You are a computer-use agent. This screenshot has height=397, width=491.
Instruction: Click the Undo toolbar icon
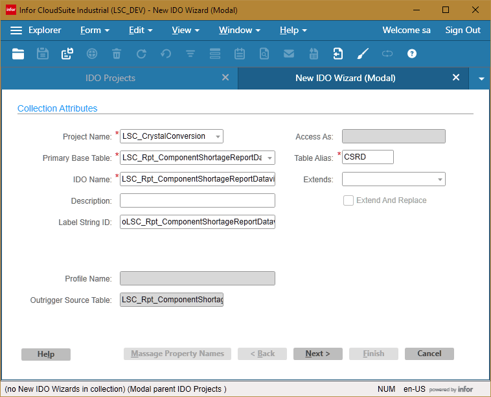pos(166,54)
